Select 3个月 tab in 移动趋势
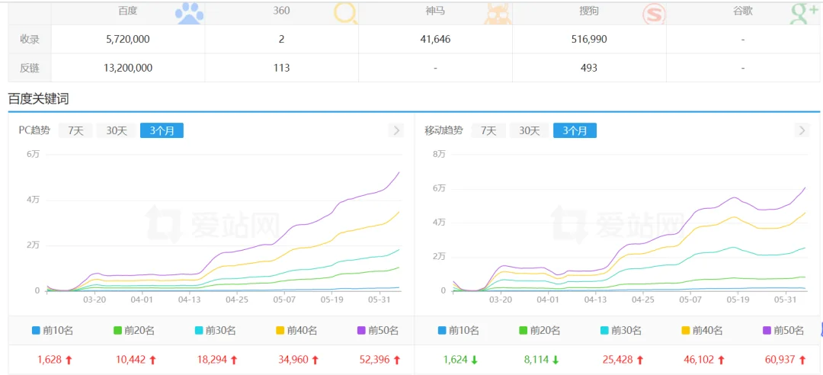Image resolution: width=823 pixels, height=375 pixels. click(x=575, y=130)
